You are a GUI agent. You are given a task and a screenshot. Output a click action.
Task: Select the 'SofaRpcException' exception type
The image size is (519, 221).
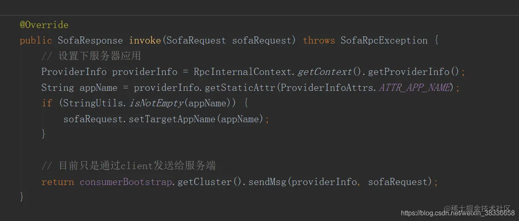384,41
